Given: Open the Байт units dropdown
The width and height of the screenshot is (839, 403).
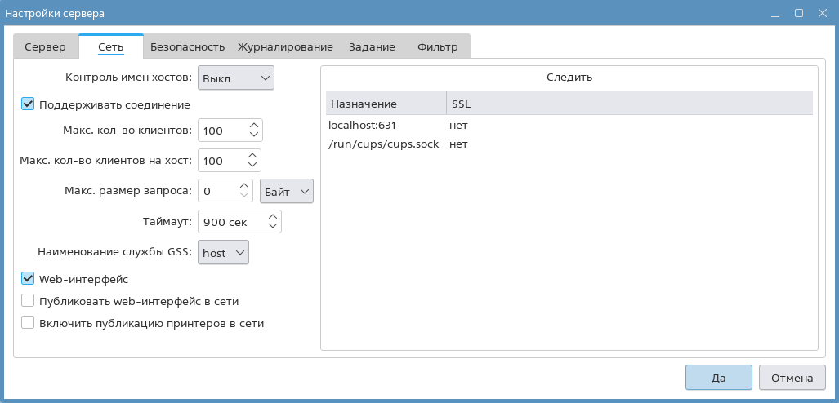Looking at the screenshot, I should (286, 191).
